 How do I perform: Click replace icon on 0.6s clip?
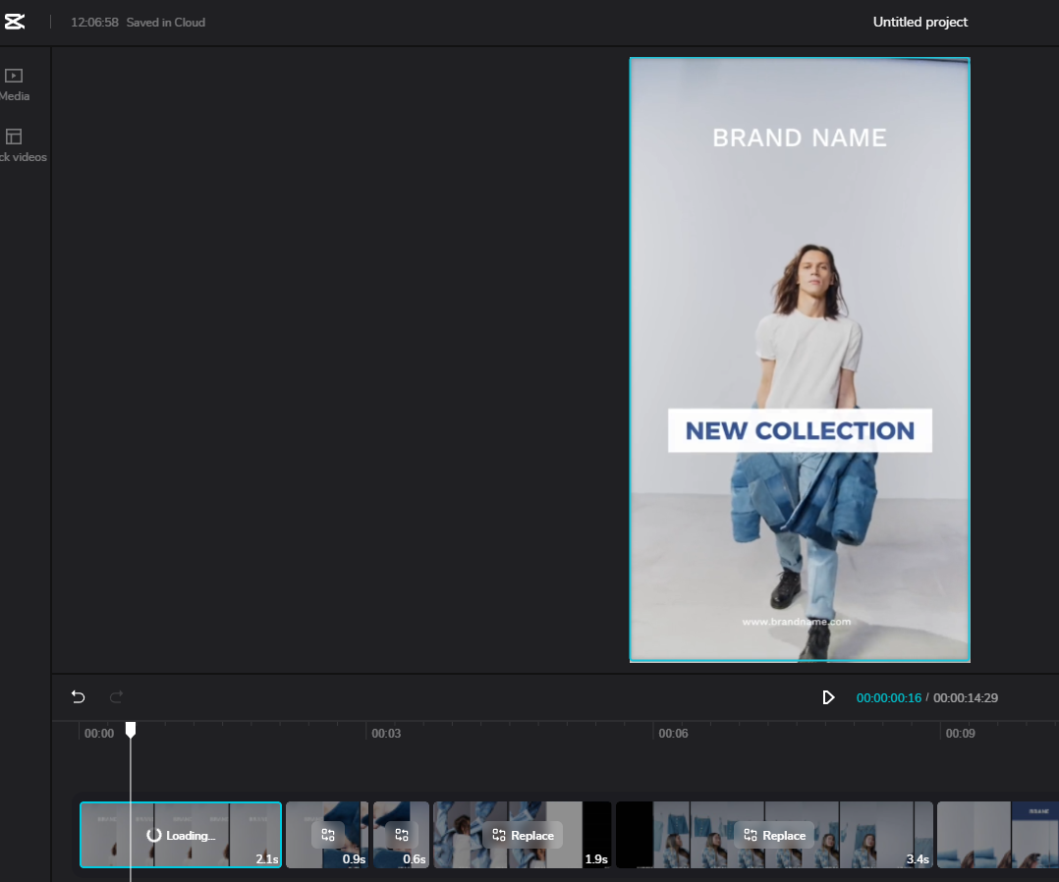click(402, 836)
